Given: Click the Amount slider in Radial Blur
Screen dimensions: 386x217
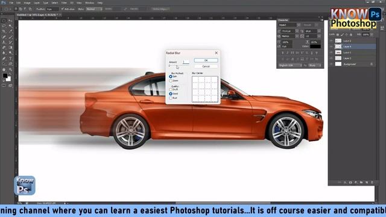Looking at the screenshot, I should 179,66.
